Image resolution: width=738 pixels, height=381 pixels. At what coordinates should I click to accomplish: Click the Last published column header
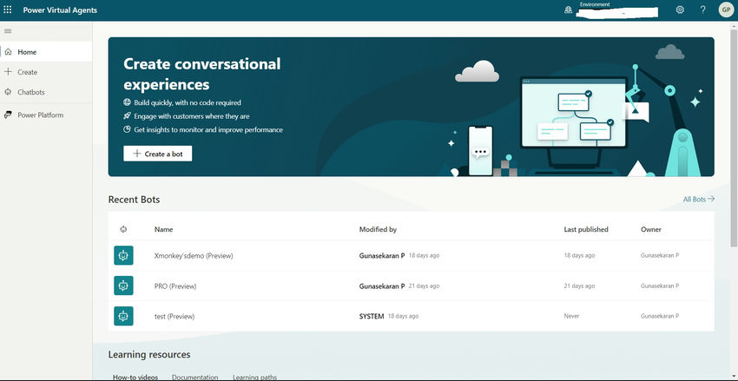[586, 229]
